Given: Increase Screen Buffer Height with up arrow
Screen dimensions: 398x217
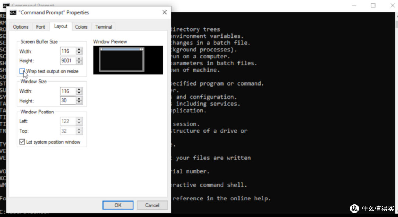Looking at the screenshot, I should pyautogui.click(x=79, y=59).
